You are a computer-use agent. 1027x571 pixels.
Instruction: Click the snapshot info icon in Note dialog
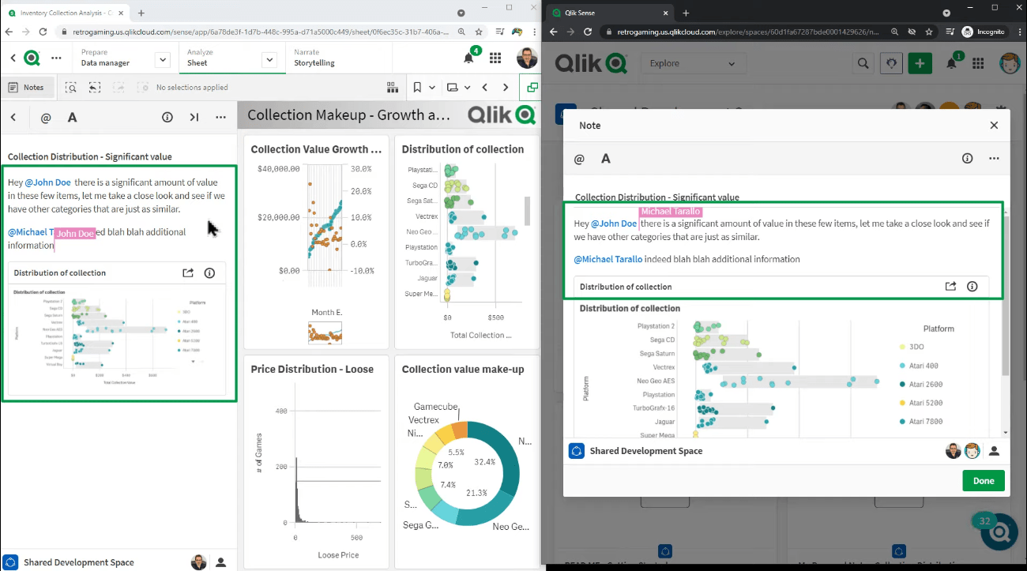pos(972,287)
